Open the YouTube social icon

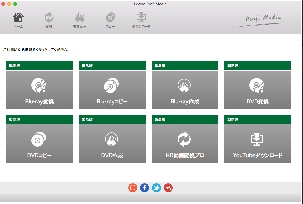click(168, 188)
